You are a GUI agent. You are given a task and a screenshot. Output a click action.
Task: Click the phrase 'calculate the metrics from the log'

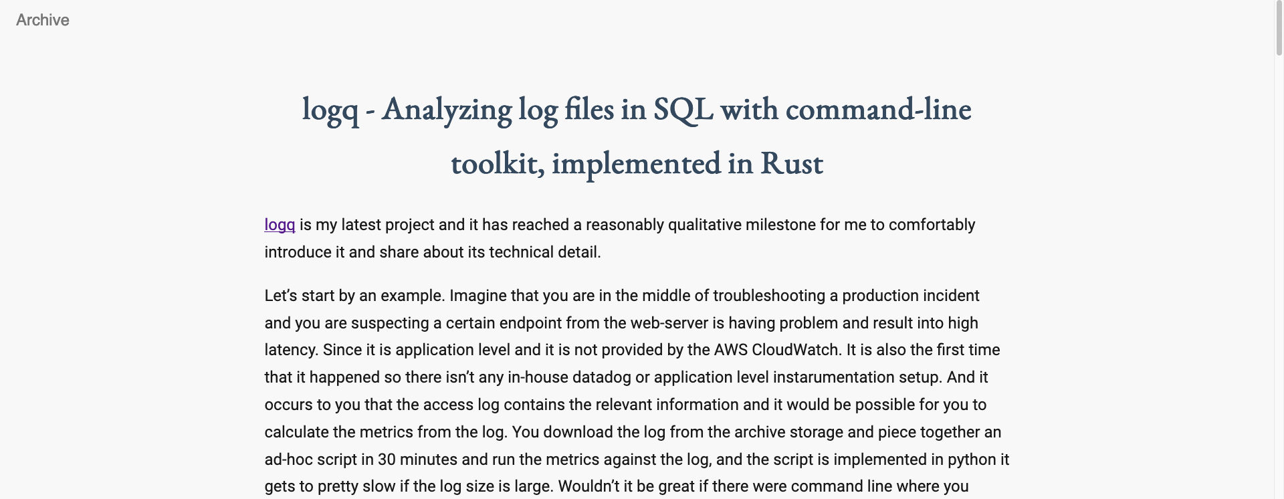385,432
